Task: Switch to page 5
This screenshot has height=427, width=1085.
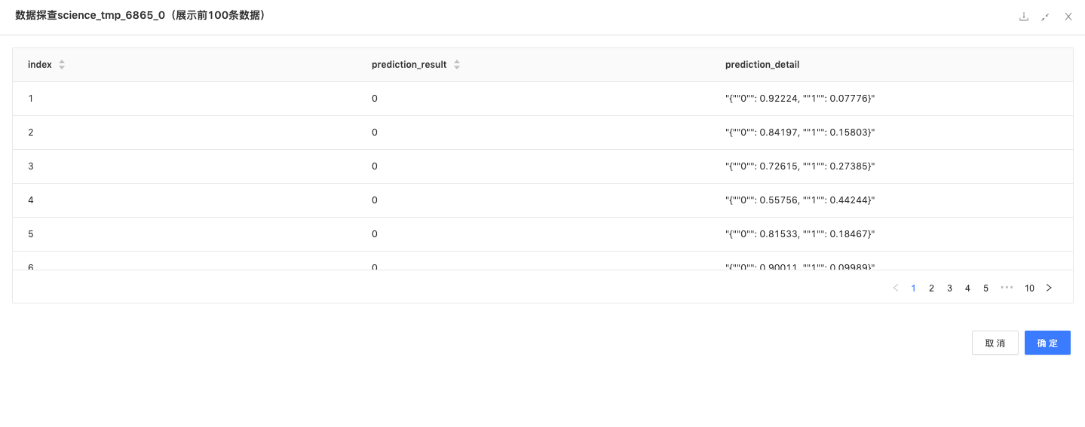Action: tap(986, 288)
